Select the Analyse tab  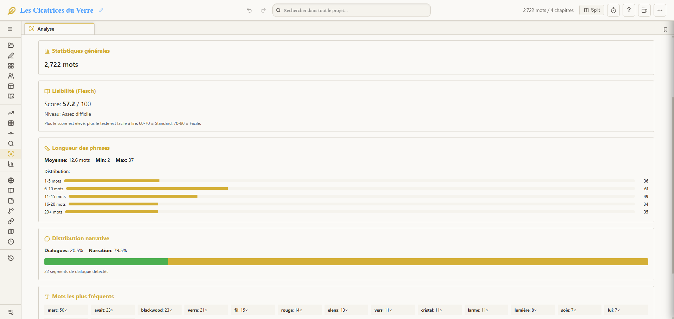coord(46,29)
